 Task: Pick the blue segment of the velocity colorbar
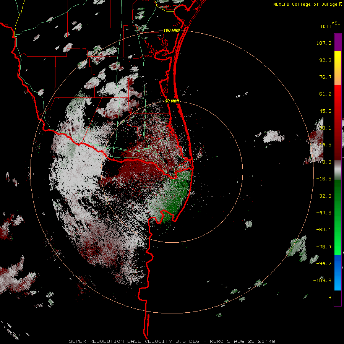(338, 273)
